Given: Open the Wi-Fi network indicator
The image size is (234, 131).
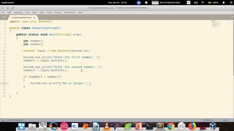Looking at the screenshot, I should tap(203, 3).
